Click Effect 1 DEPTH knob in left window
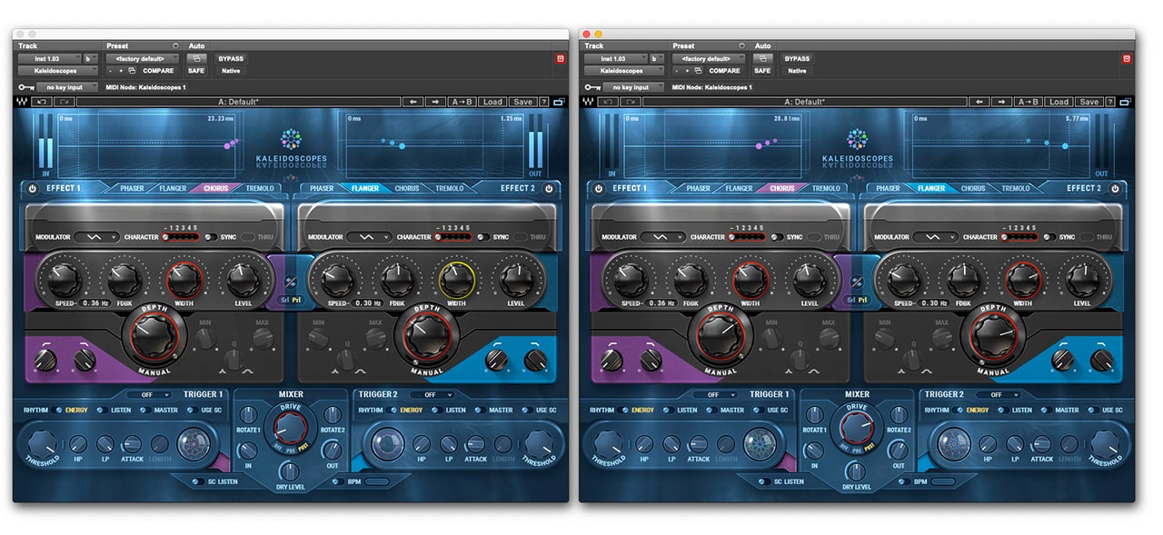 [x=153, y=335]
